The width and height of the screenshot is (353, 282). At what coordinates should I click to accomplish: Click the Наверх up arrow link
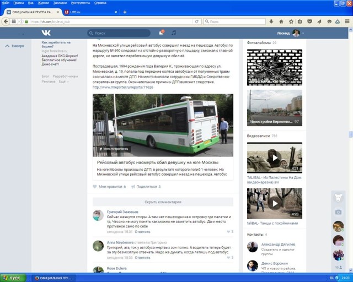15,46
